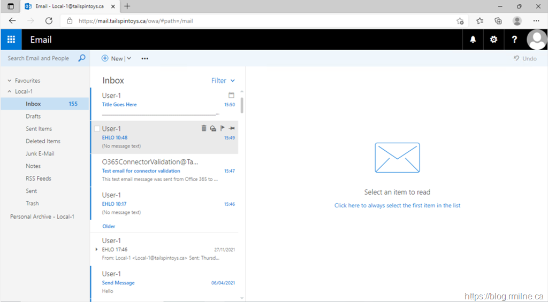Delete the EHLO 10:48 message via trash icon

tap(203, 128)
